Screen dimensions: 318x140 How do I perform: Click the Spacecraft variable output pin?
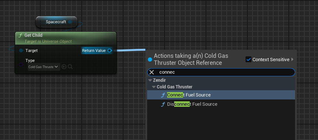pyautogui.click(x=70, y=22)
